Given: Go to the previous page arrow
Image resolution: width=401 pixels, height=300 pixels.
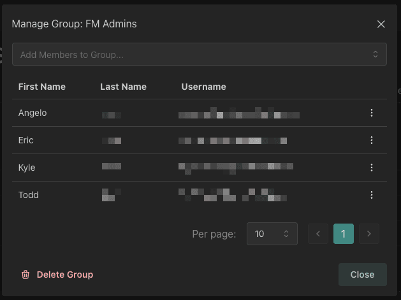Looking at the screenshot, I should click(x=318, y=234).
